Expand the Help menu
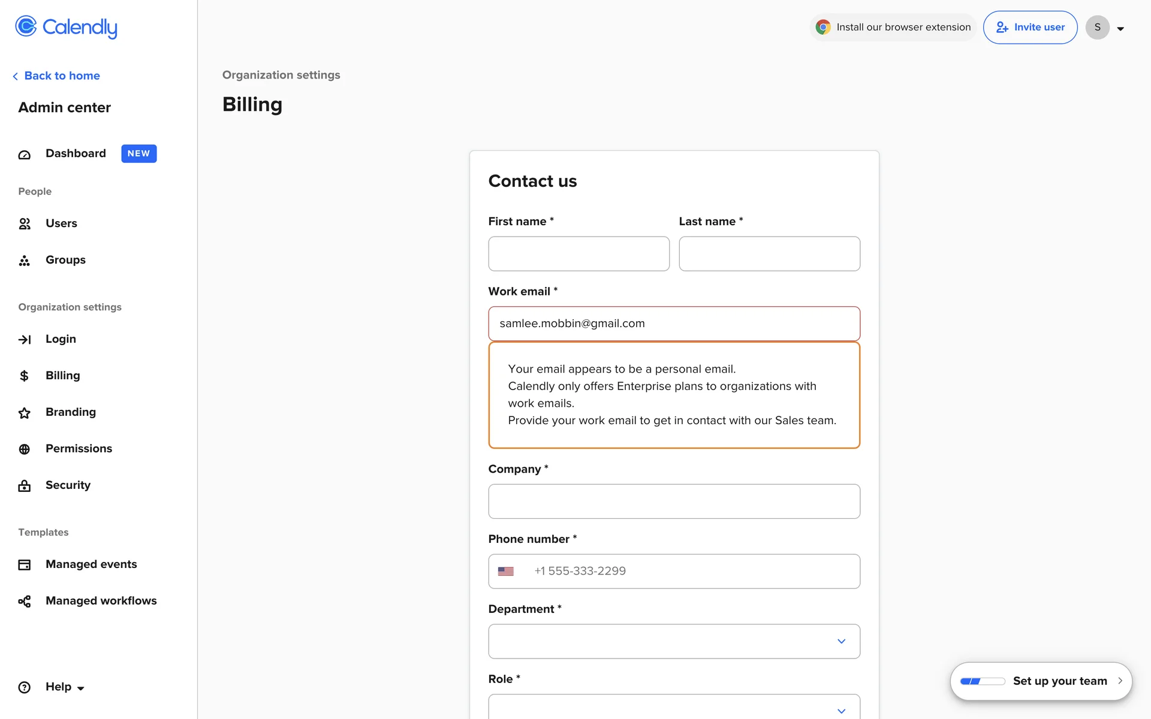The height and width of the screenshot is (719, 1151). (59, 687)
